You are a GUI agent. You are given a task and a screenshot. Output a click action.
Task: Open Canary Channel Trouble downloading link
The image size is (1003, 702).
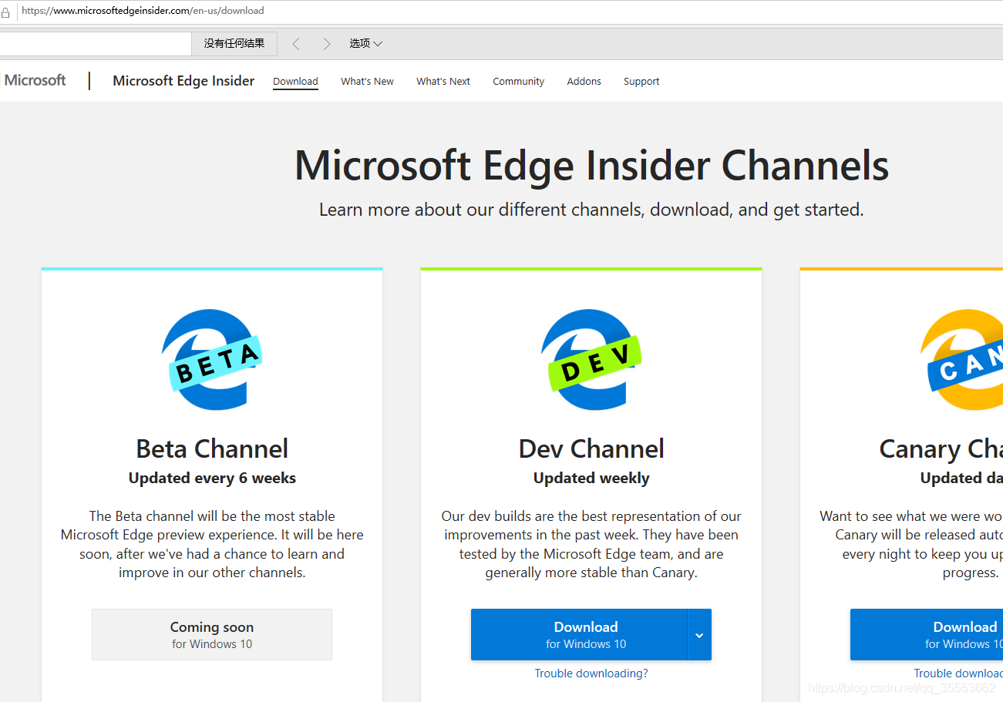958,673
